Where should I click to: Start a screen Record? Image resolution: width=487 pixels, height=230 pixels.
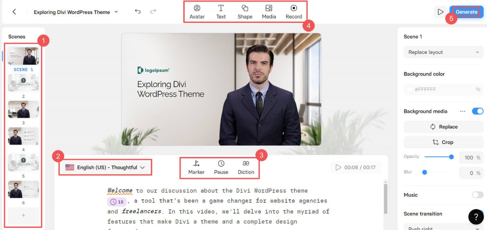click(x=294, y=12)
